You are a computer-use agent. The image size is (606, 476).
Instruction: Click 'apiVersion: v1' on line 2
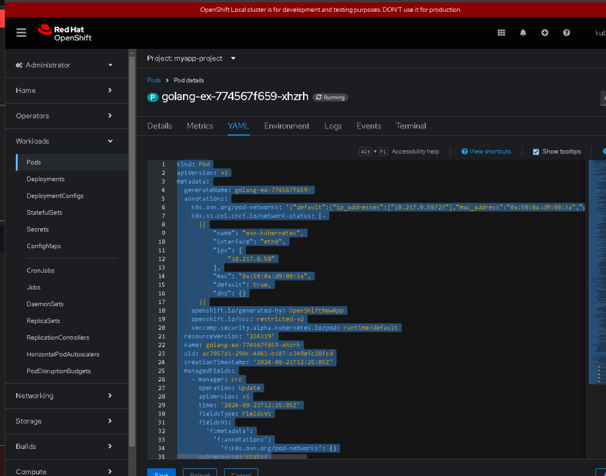(x=202, y=173)
